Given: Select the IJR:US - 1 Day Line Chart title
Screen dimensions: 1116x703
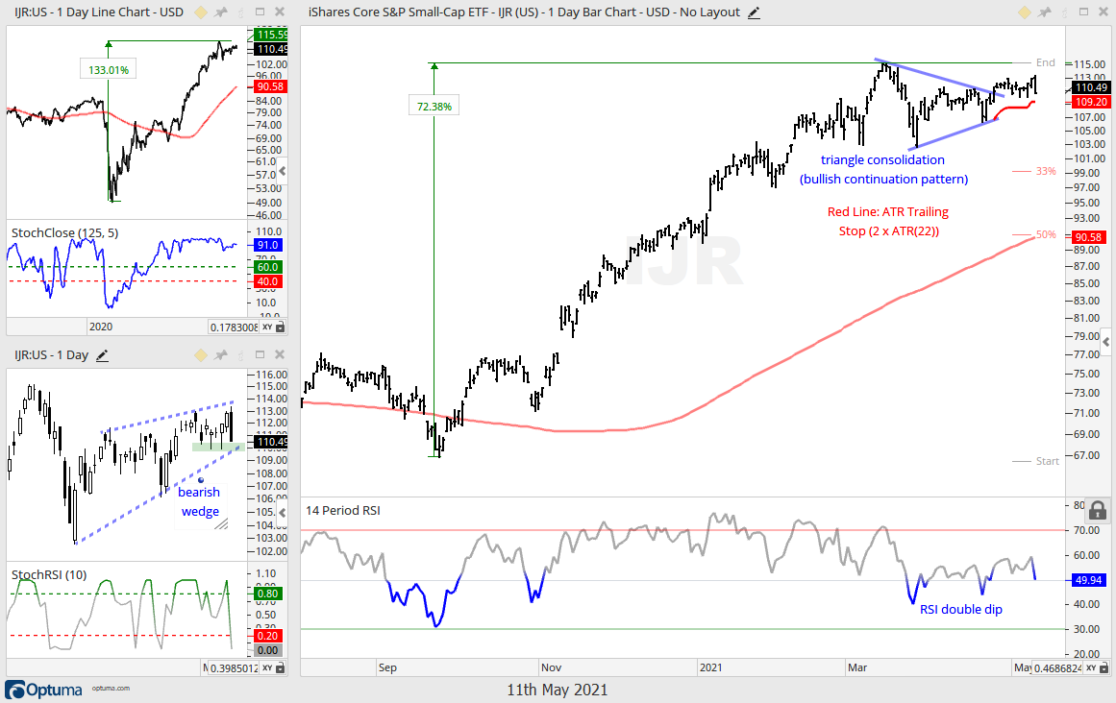Looking at the screenshot, I should [x=99, y=12].
